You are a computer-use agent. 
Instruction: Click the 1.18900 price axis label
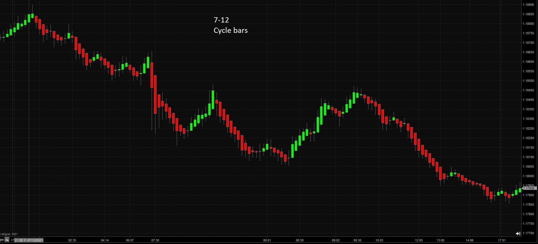pyautogui.click(x=528, y=5)
